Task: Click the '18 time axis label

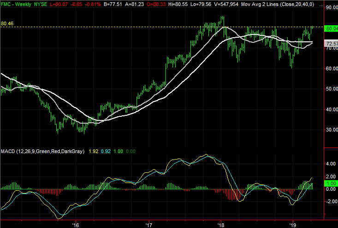Action: pyautogui.click(x=221, y=225)
